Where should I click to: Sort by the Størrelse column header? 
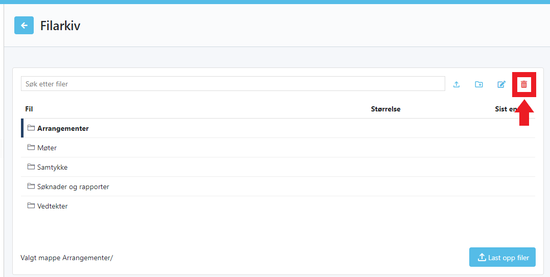point(385,109)
